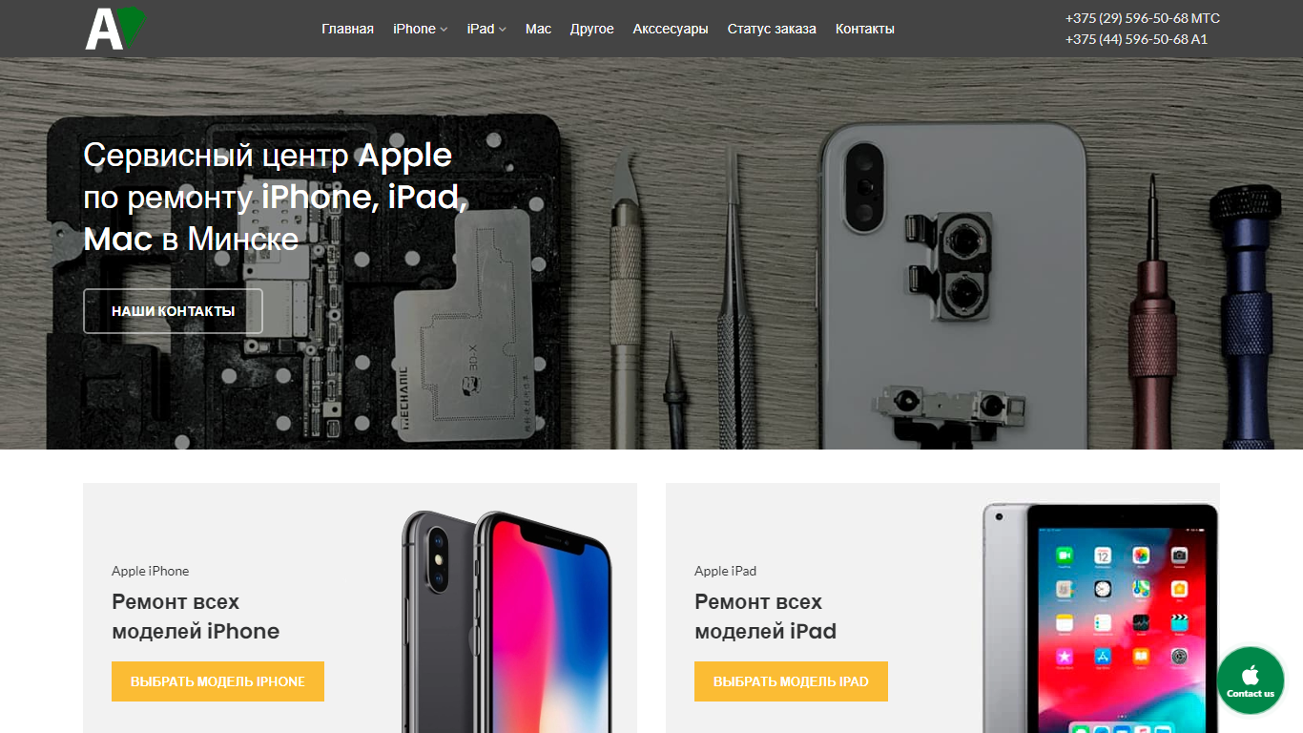Click ВЫБРАТЬ МОДЕЛЬ IPAD button

791,681
